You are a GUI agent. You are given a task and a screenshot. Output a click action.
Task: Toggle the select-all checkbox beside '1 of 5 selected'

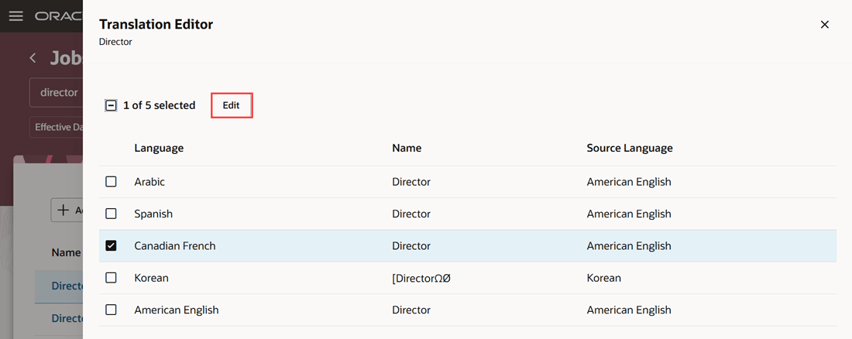[x=111, y=105]
